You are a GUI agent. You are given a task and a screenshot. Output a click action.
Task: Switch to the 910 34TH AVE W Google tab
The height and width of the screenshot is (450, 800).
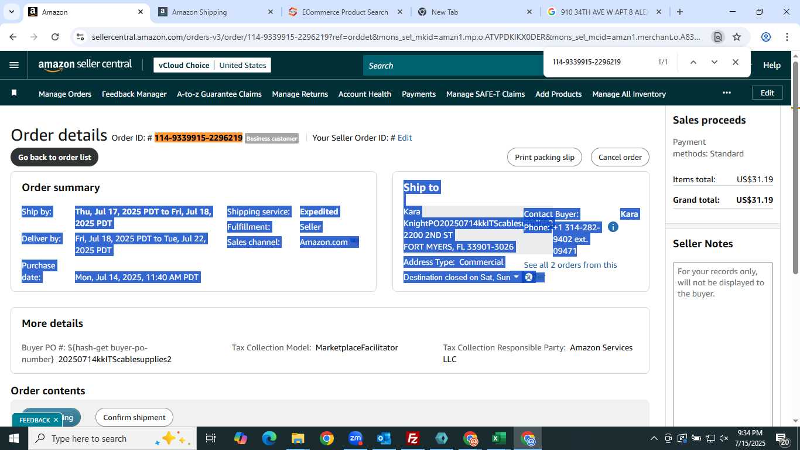tap(603, 12)
